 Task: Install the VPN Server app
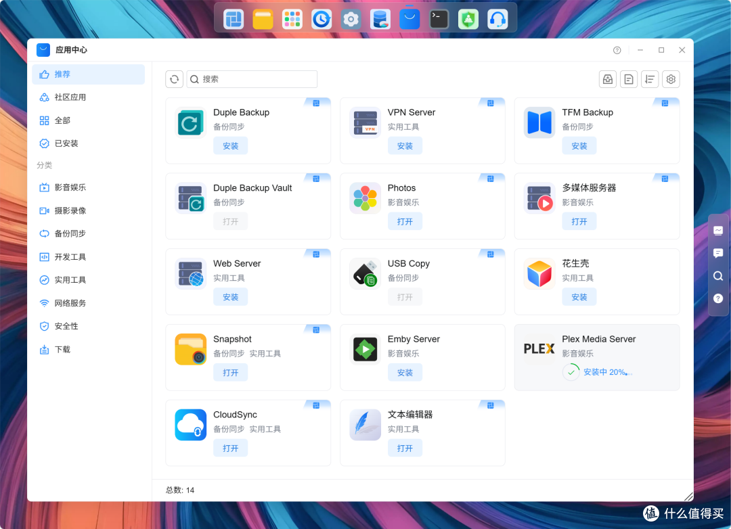click(x=405, y=146)
